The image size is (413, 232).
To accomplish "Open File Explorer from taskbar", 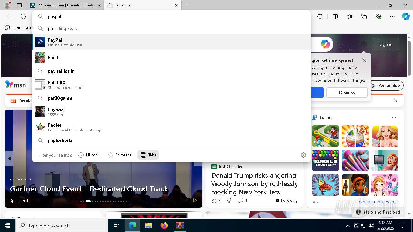I will (x=148, y=226).
